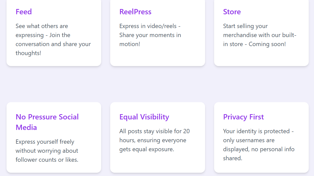Click the word 'thoughts!' in the Feed card
The height and width of the screenshot is (176, 314).
coord(28,53)
